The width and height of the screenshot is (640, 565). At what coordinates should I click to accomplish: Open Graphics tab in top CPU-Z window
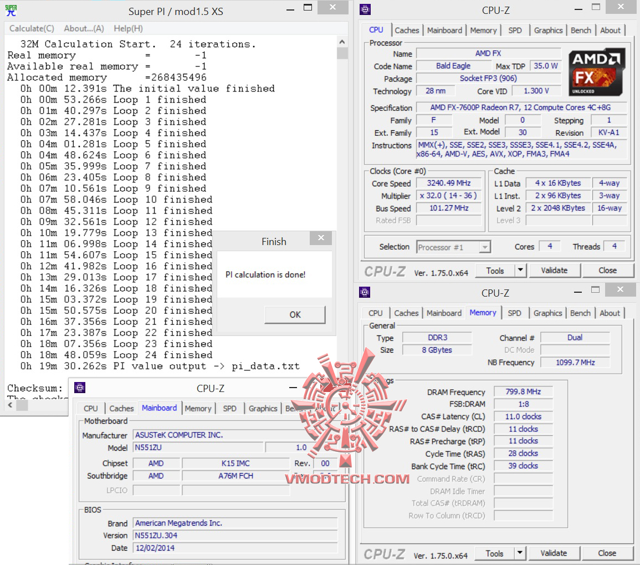coord(548,30)
